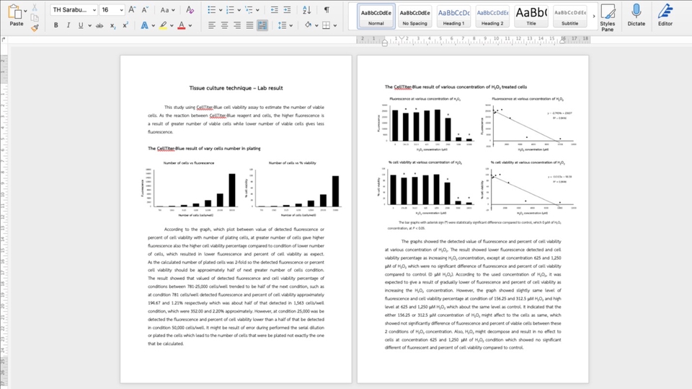Open underline style dropdown arrow

(x=89, y=26)
